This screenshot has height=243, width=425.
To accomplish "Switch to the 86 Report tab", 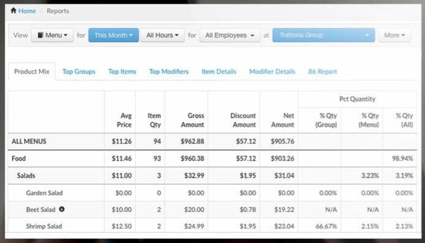I will coord(323,72).
